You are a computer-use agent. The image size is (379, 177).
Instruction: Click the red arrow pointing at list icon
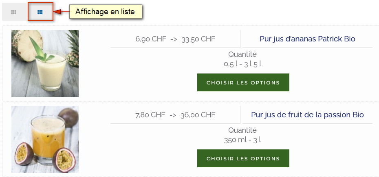(60, 12)
